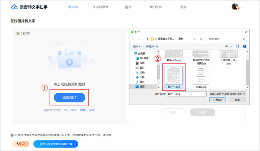Viewport: 260px width, 151px height.
Task: Click 录音转文字助... breadcrumb segment
Action: tap(166, 39)
